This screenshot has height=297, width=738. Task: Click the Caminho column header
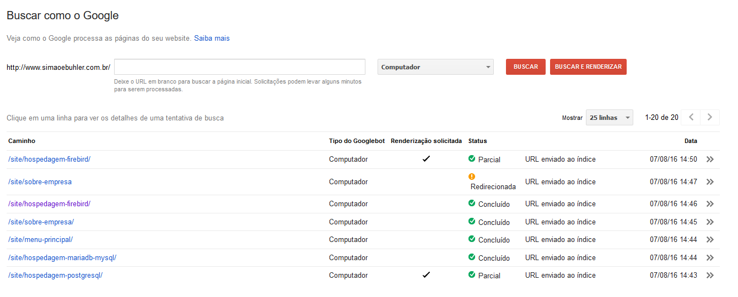pyautogui.click(x=21, y=141)
